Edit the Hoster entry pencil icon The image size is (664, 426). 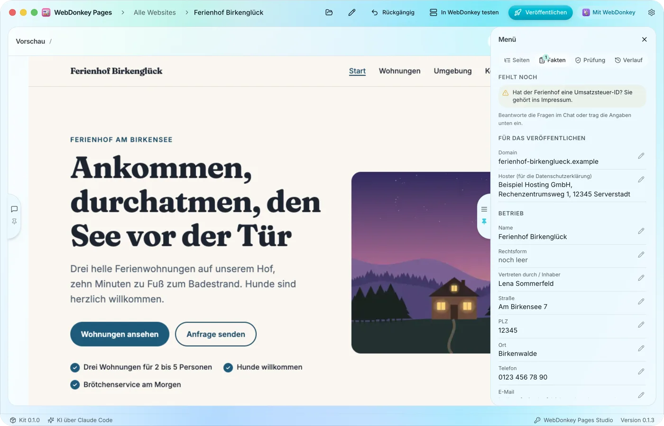(641, 179)
